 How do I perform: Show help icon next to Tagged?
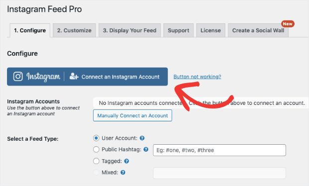[x=127, y=161]
